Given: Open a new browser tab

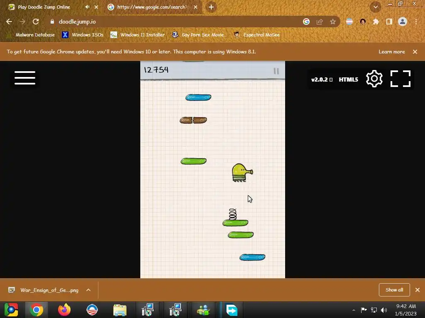Looking at the screenshot, I should [x=211, y=7].
